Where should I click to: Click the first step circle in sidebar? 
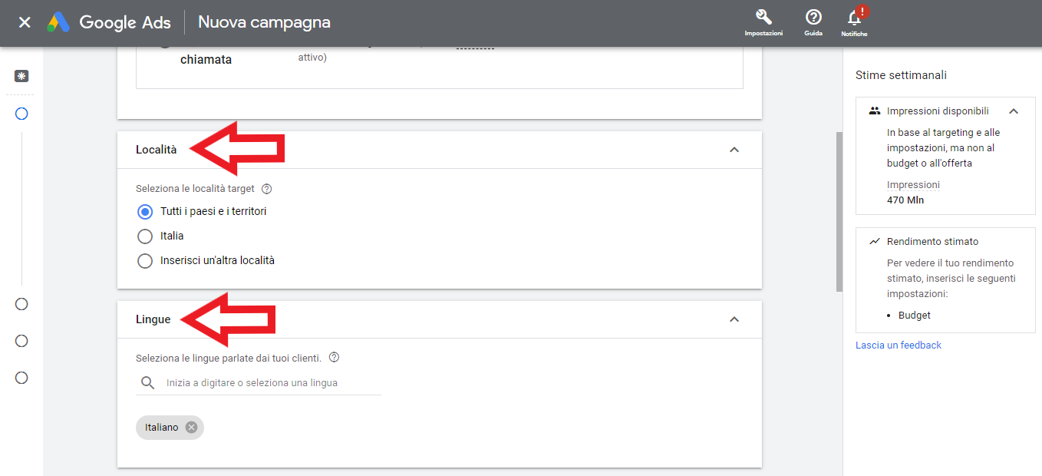21,114
